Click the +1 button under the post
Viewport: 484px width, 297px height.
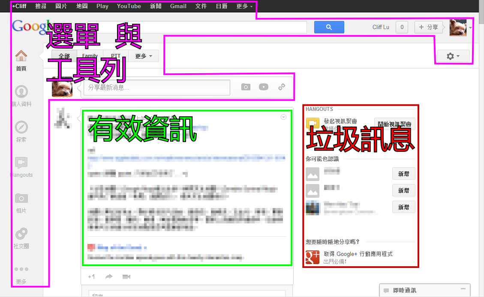coord(91,277)
